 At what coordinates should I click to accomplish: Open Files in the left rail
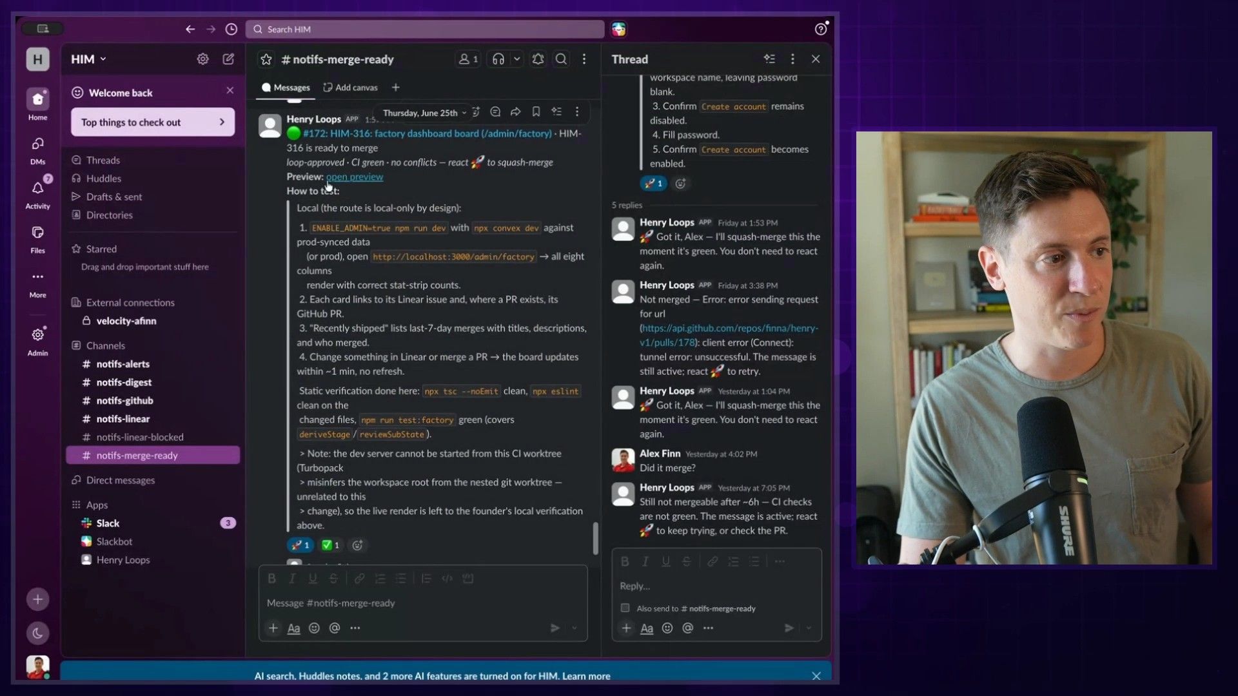[x=37, y=239]
